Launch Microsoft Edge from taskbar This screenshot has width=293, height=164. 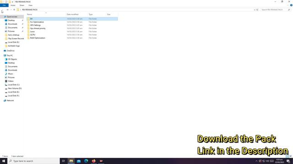(86, 161)
